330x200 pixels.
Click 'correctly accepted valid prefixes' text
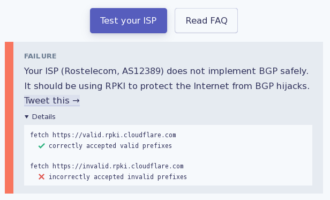(x=110, y=146)
